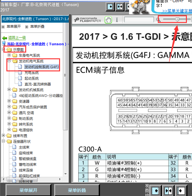
Task: Expand the 发动机机械系统 folder
Action: pos(9,89)
